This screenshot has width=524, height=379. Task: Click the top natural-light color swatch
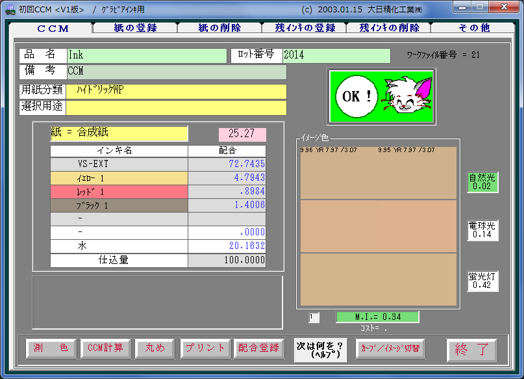click(379, 173)
